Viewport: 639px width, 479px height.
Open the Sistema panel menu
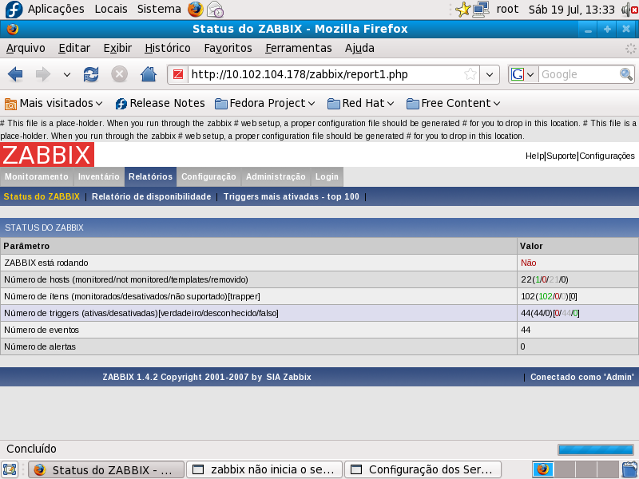pyautogui.click(x=159, y=9)
